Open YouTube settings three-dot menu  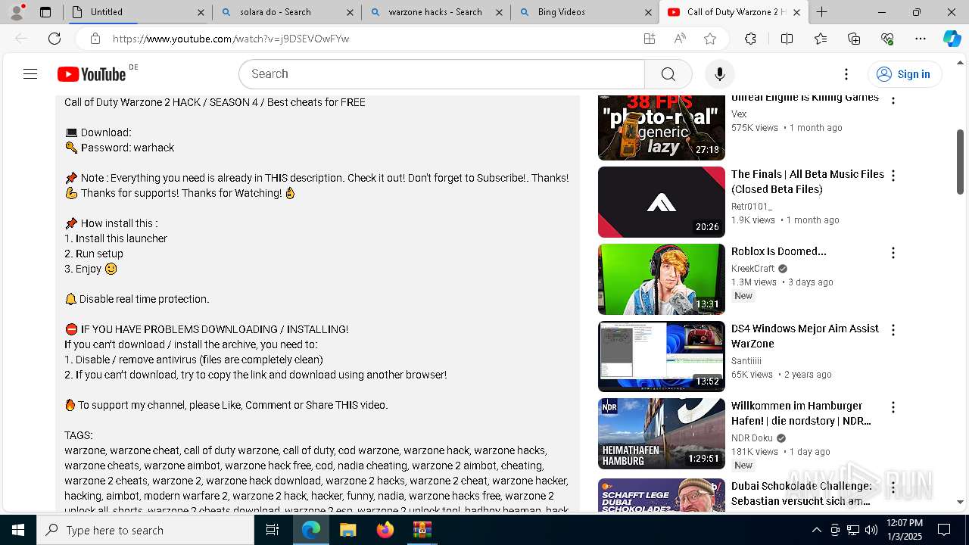tap(846, 73)
